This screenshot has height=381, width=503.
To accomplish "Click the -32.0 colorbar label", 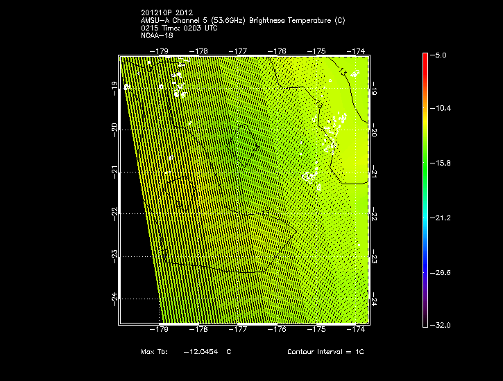I will pos(441,325).
